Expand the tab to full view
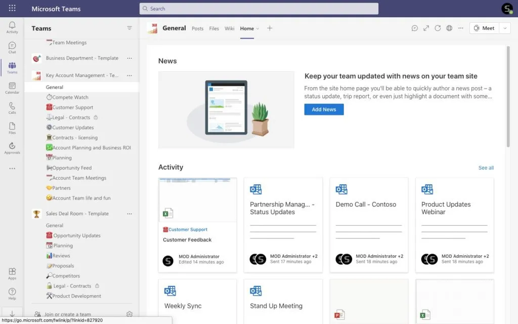The width and height of the screenshot is (518, 324). pos(426,28)
